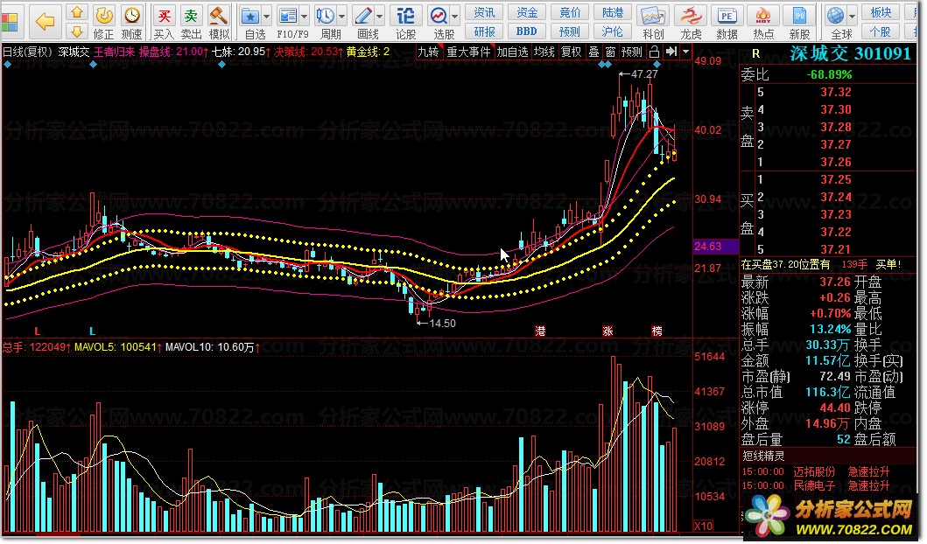Click the X10 volume scale label
927x544 pixels.
704,527
